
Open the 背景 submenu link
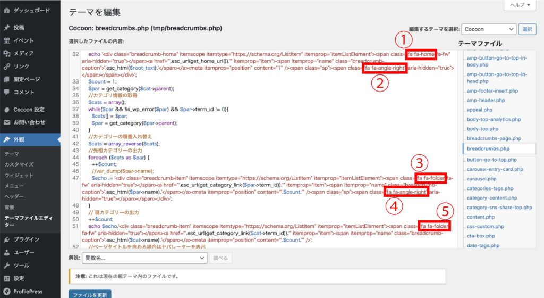coord(10,208)
